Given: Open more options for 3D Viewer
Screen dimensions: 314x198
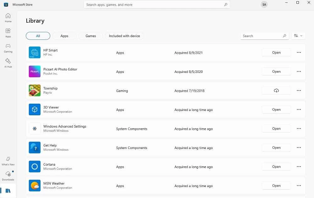Looking at the screenshot, I should pyautogui.click(x=299, y=110).
